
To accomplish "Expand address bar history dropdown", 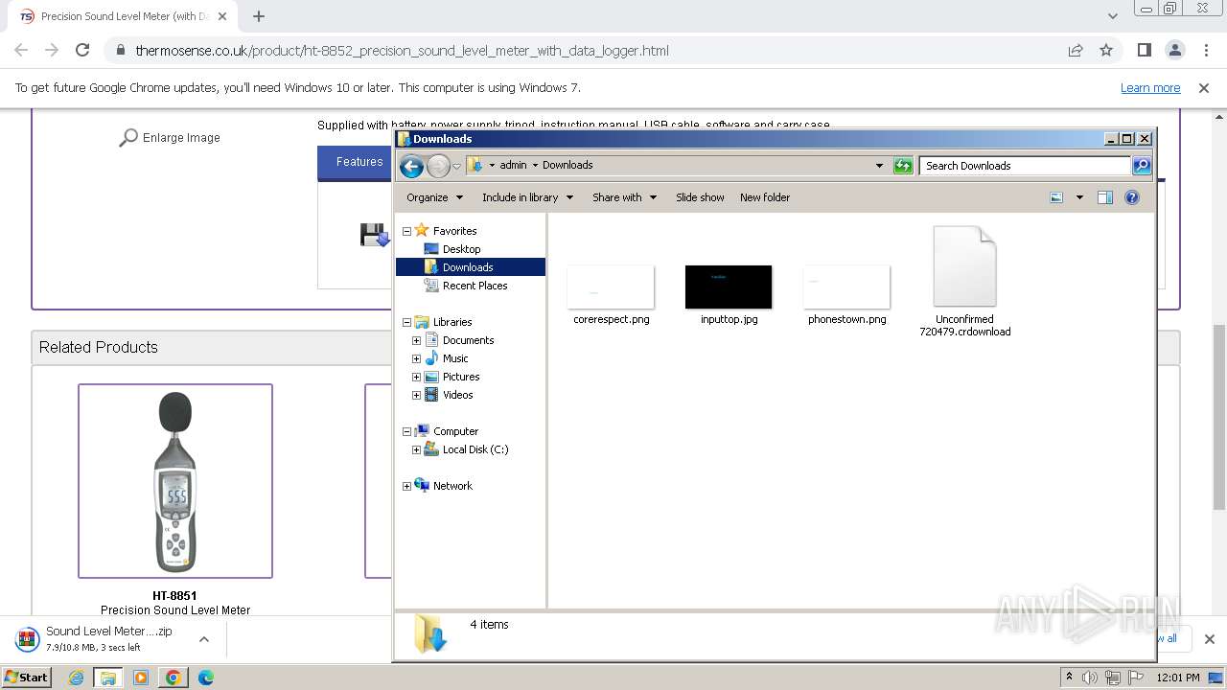I will click(879, 166).
